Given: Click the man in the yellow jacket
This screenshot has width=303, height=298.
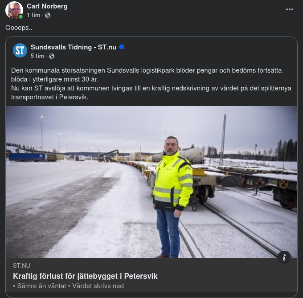Looking at the screenshot, I should (172, 192).
